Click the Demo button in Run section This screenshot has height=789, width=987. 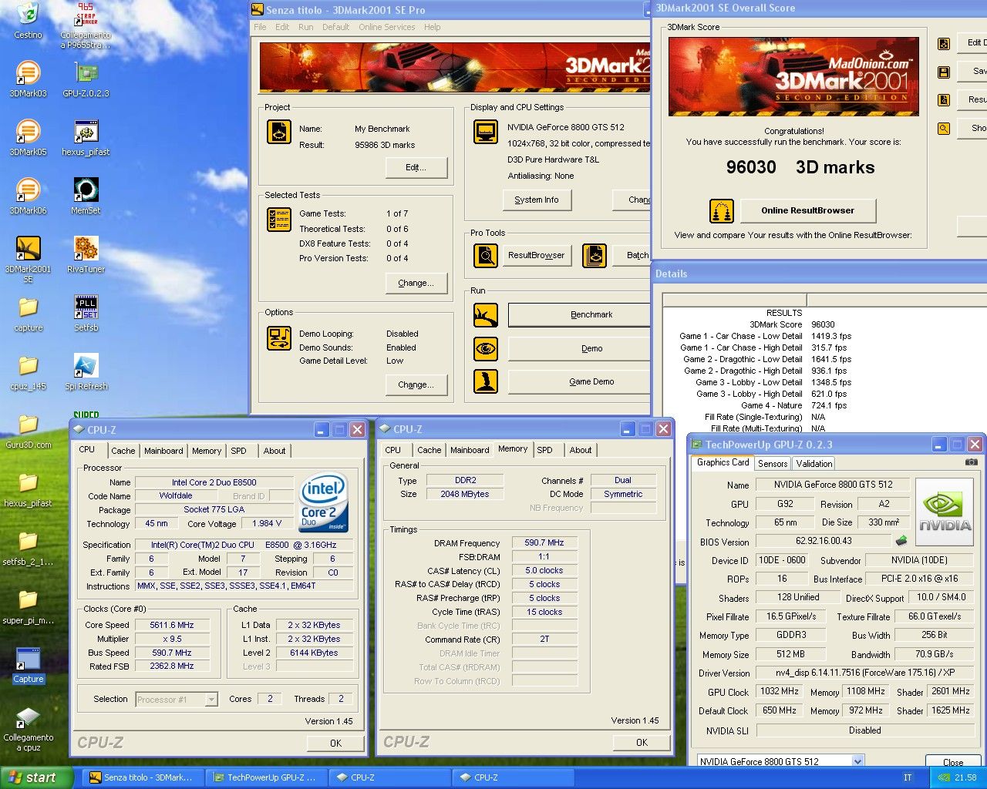[579, 348]
